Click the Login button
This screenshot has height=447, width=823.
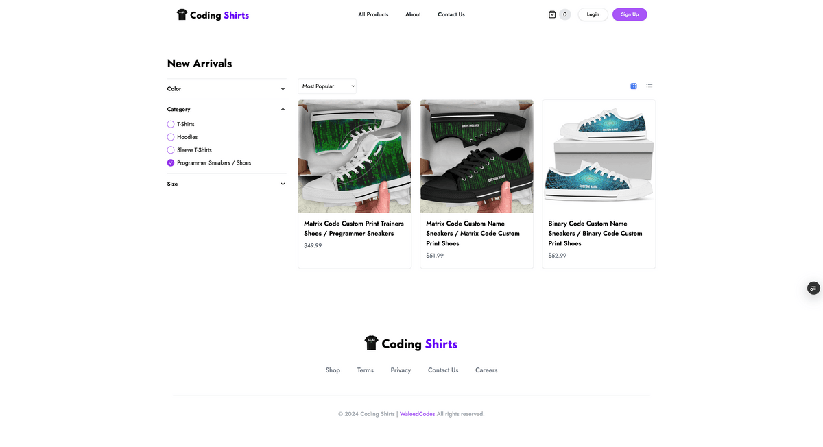593,14
